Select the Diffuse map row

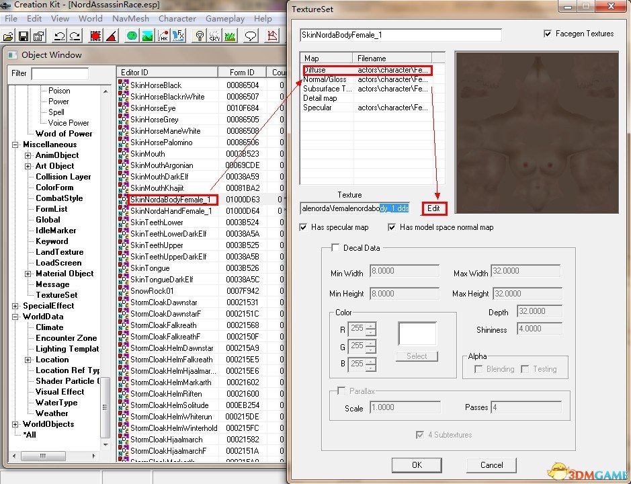click(368, 70)
